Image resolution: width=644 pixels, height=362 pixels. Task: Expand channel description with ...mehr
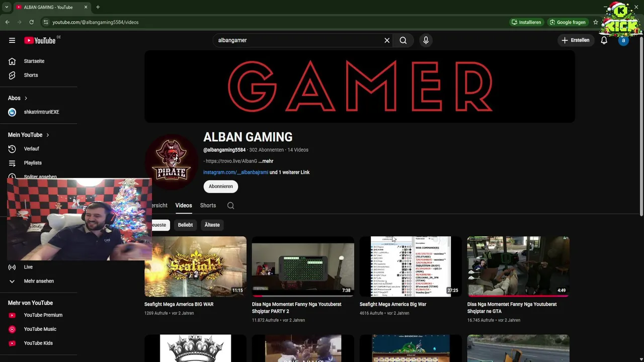266,161
